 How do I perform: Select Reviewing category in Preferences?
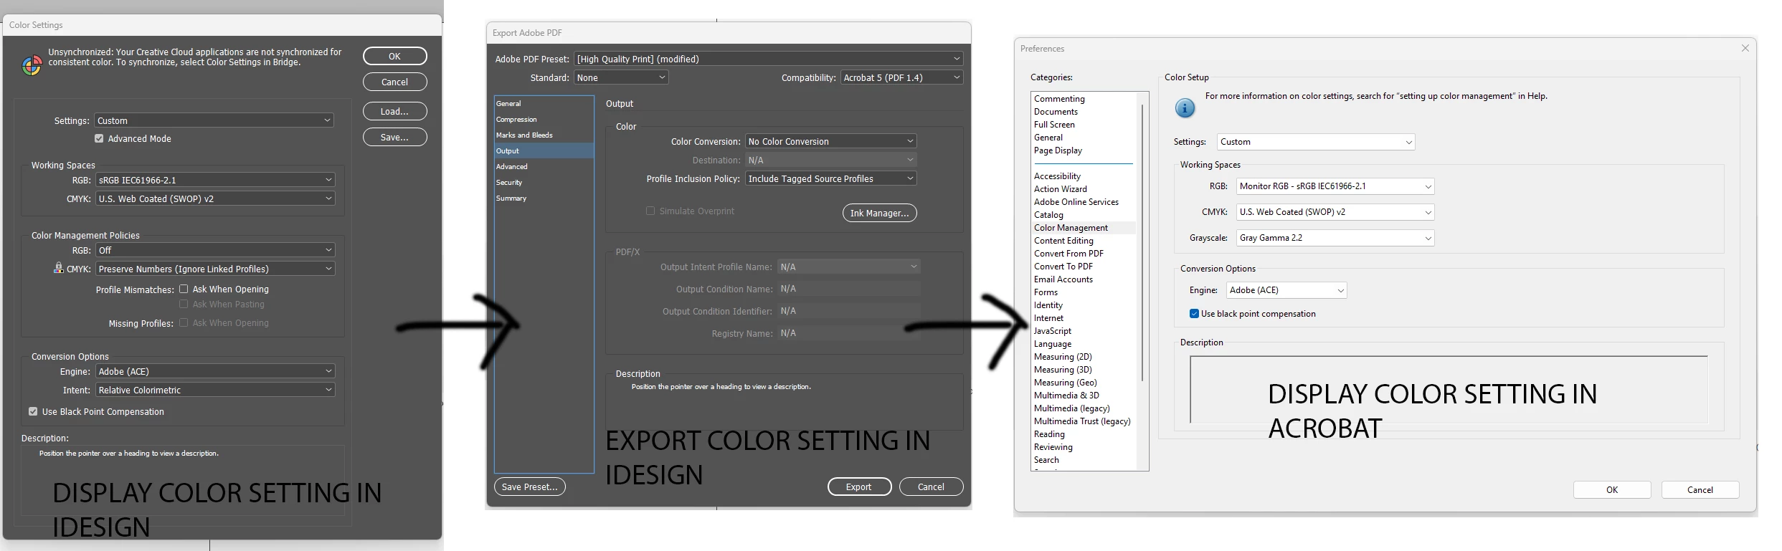pos(1053,447)
